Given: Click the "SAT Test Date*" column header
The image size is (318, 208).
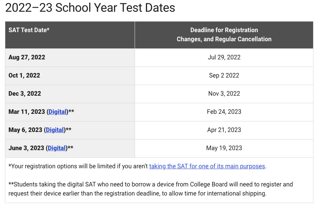Looking at the screenshot, I should [x=29, y=30].
